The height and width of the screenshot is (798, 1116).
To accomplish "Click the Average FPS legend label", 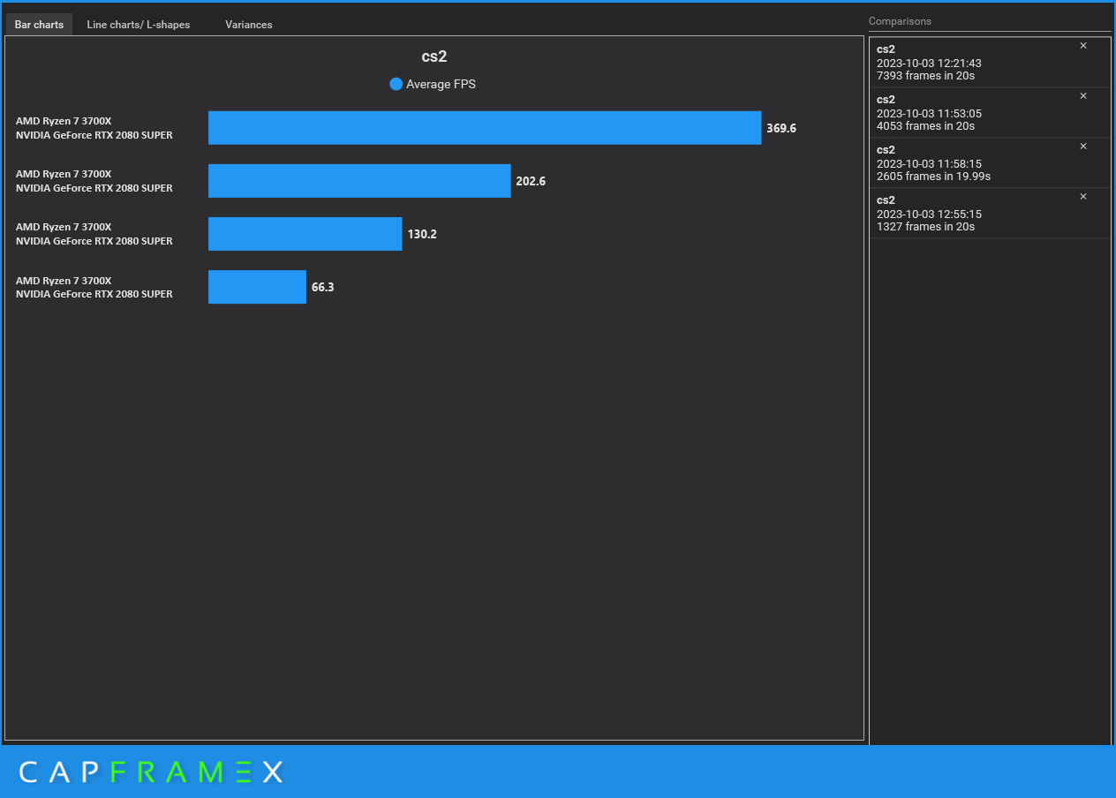I will [x=441, y=85].
